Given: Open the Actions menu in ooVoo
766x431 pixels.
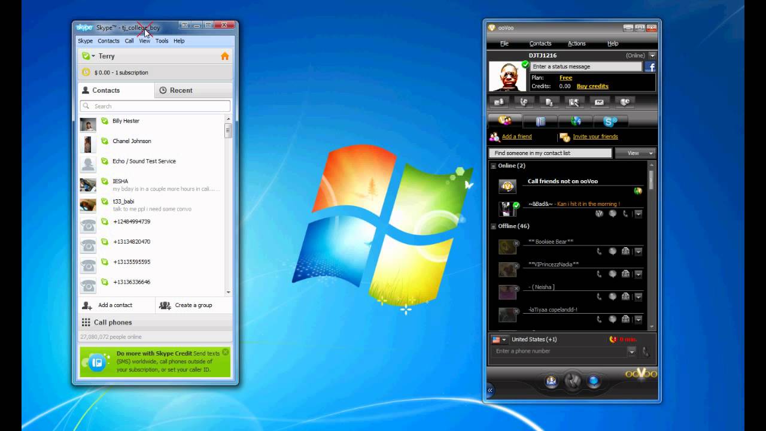Looking at the screenshot, I should pos(577,44).
